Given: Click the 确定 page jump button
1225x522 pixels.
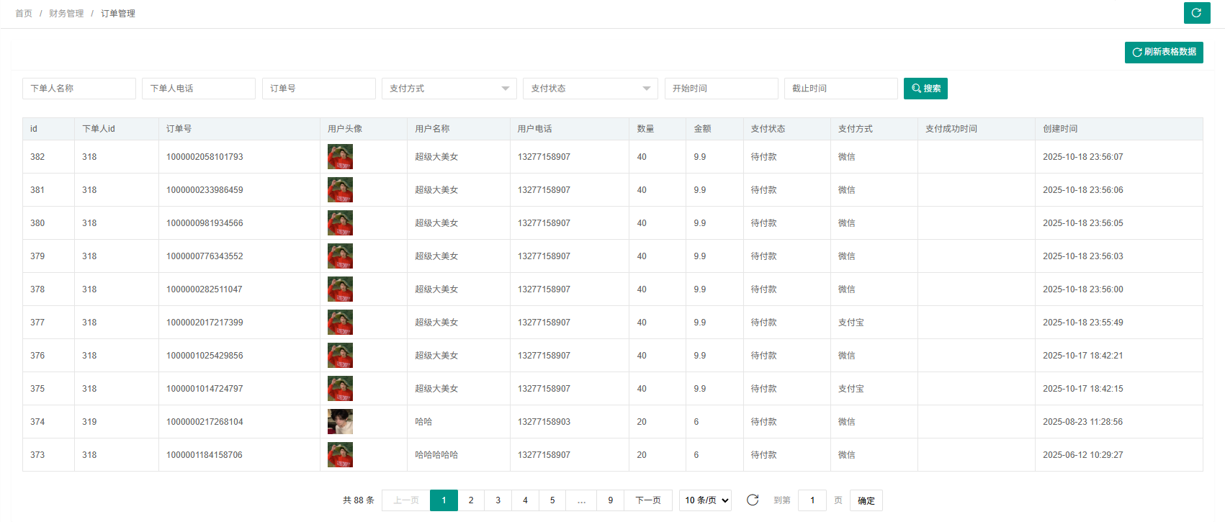Looking at the screenshot, I should coord(866,500).
